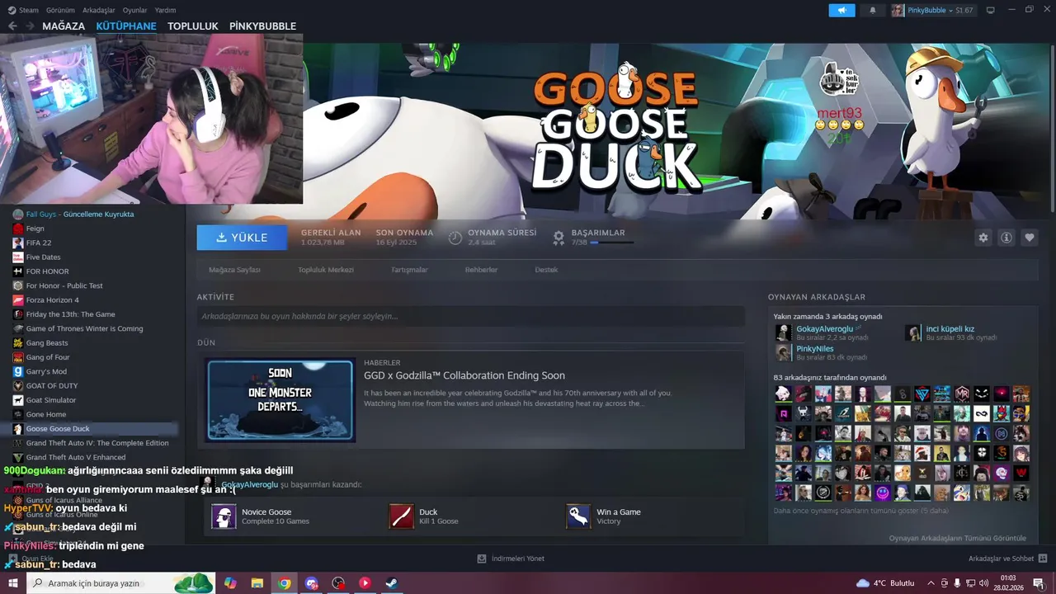This screenshot has height=594, width=1056.
Task: Click the activity comment input field
Action: [470, 316]
